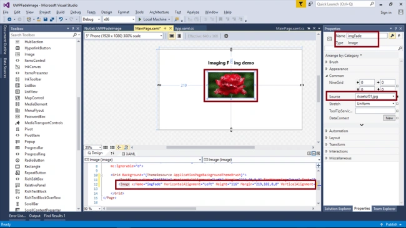406x228 pixels.
Task: Start debugging with the green play icon
Action: [x=140, y=19]
